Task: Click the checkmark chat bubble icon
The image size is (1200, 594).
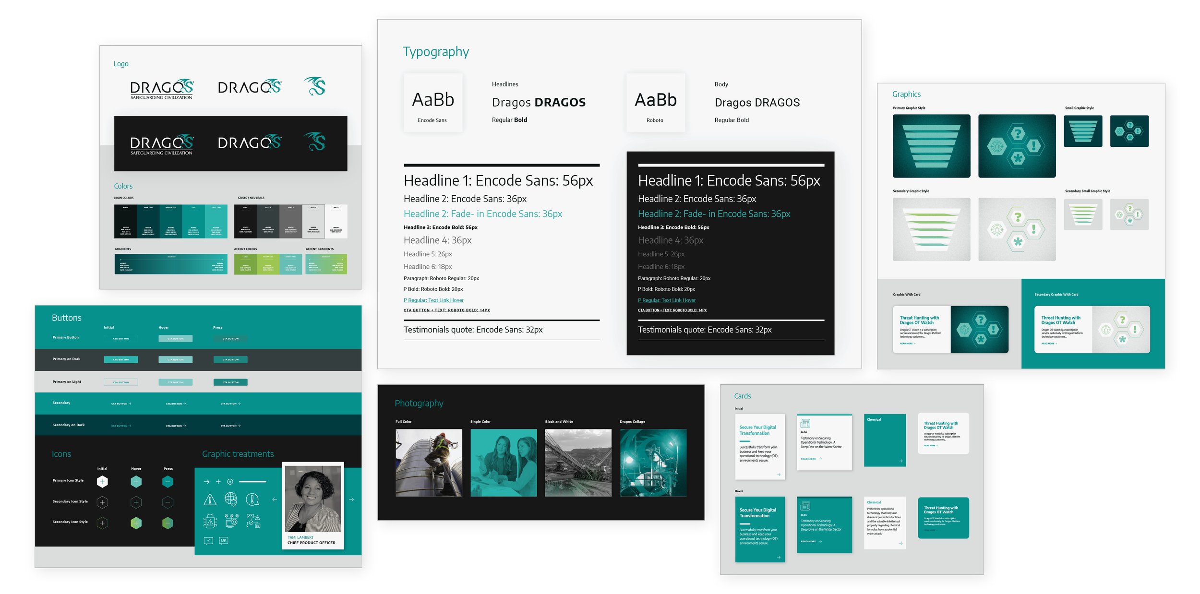Action: pyautogui.click(x=208, y=541)
